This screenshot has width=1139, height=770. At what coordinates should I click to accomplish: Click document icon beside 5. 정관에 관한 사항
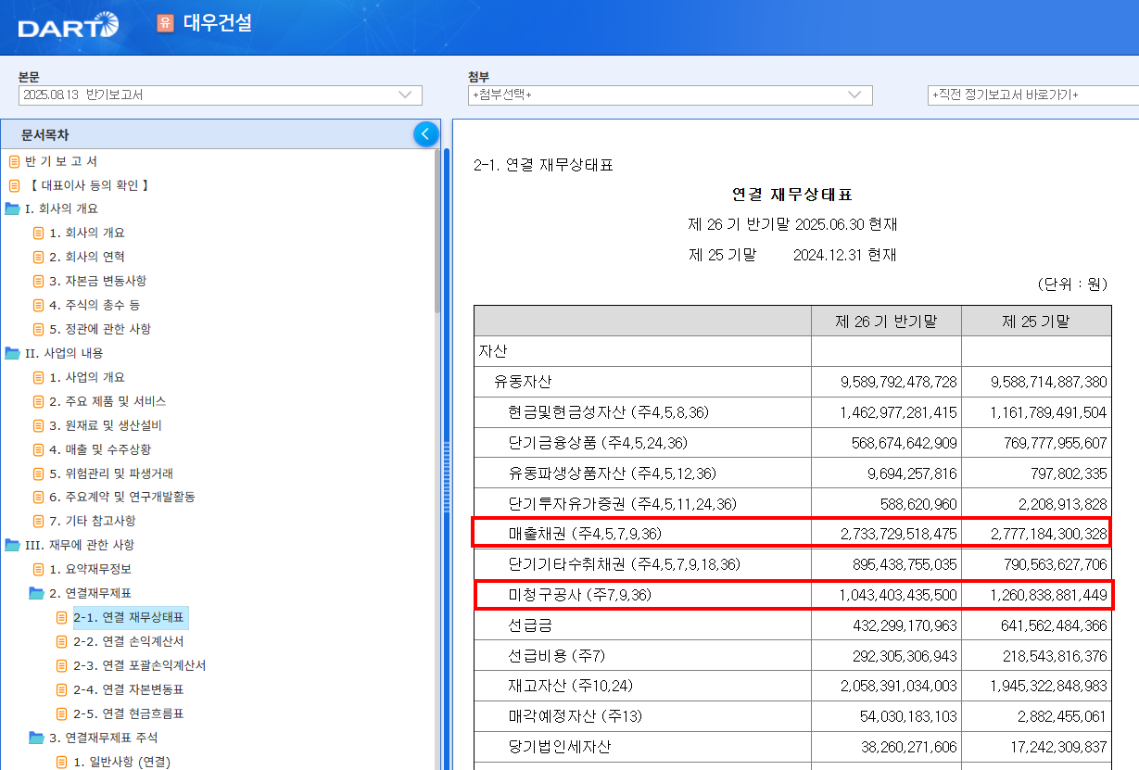[x=38, y=329]
